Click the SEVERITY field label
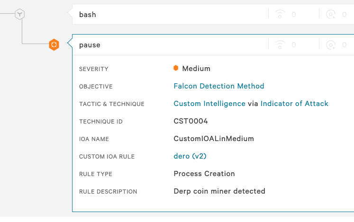Viewport: 354px width, 222px height. [93, 69]
